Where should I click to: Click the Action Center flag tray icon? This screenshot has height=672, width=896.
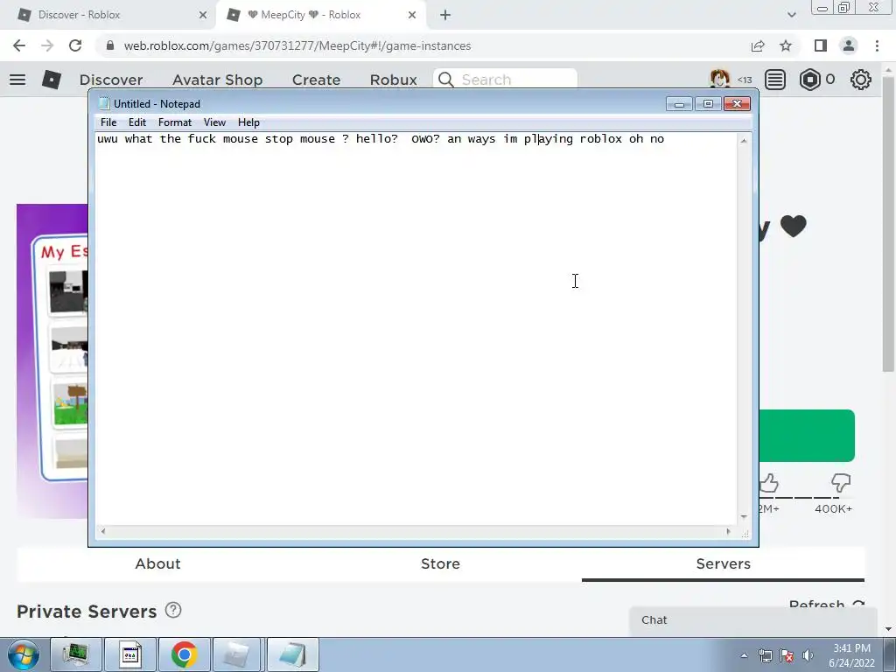click(x=787, y=655)
